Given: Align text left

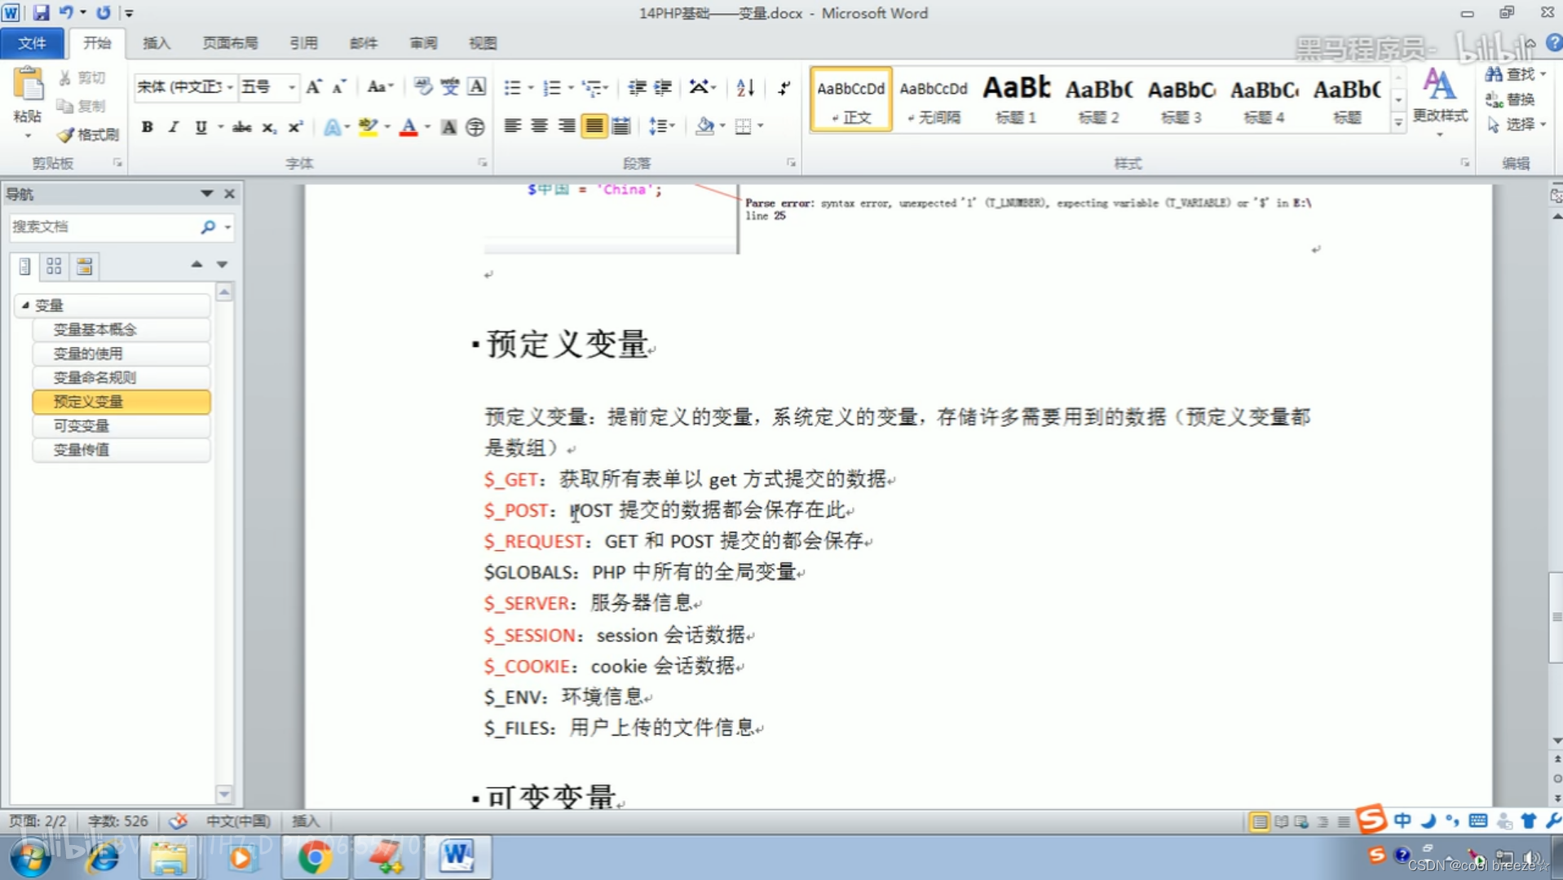Looking at the screenshot, I should click(x=512, y=125).
